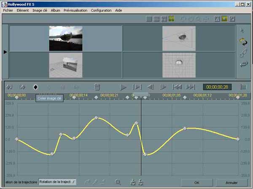Select the curve keyframe at start 0.0
The image size is (253, 189).
pyautogui.click(x=17, y=139)
